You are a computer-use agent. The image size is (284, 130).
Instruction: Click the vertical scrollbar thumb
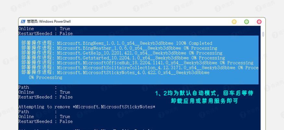263,34
